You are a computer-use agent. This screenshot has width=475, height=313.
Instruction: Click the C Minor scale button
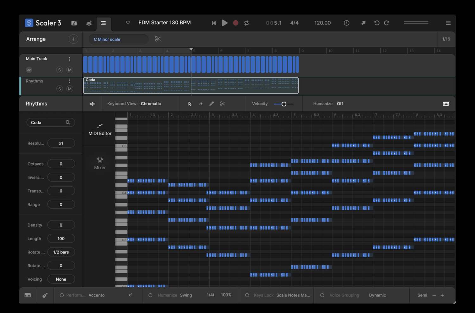(x=118, y=39)
